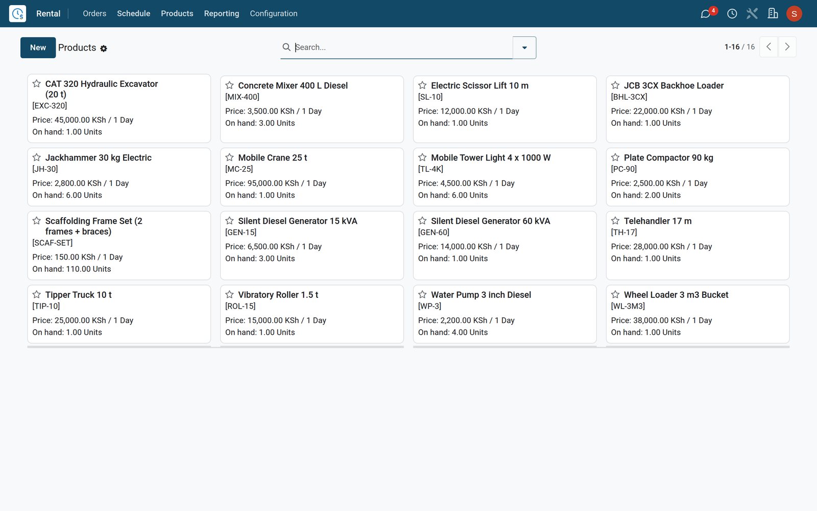Open the Tipper Truck 10 t product
817x511 pixels.
click(119, 314)
